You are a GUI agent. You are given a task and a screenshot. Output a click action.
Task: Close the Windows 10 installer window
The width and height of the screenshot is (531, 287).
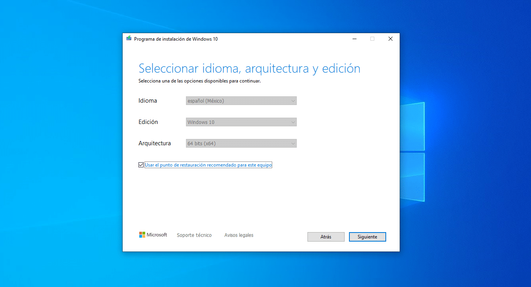pyautogui.click(x=391, y=39)
